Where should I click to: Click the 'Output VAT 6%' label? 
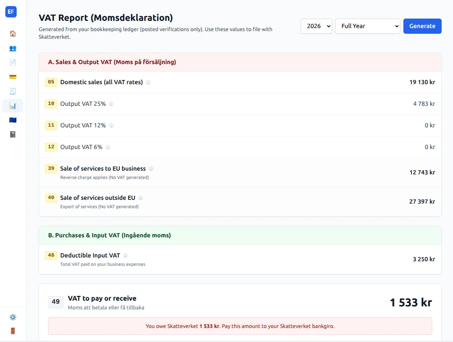coord(81,147)
